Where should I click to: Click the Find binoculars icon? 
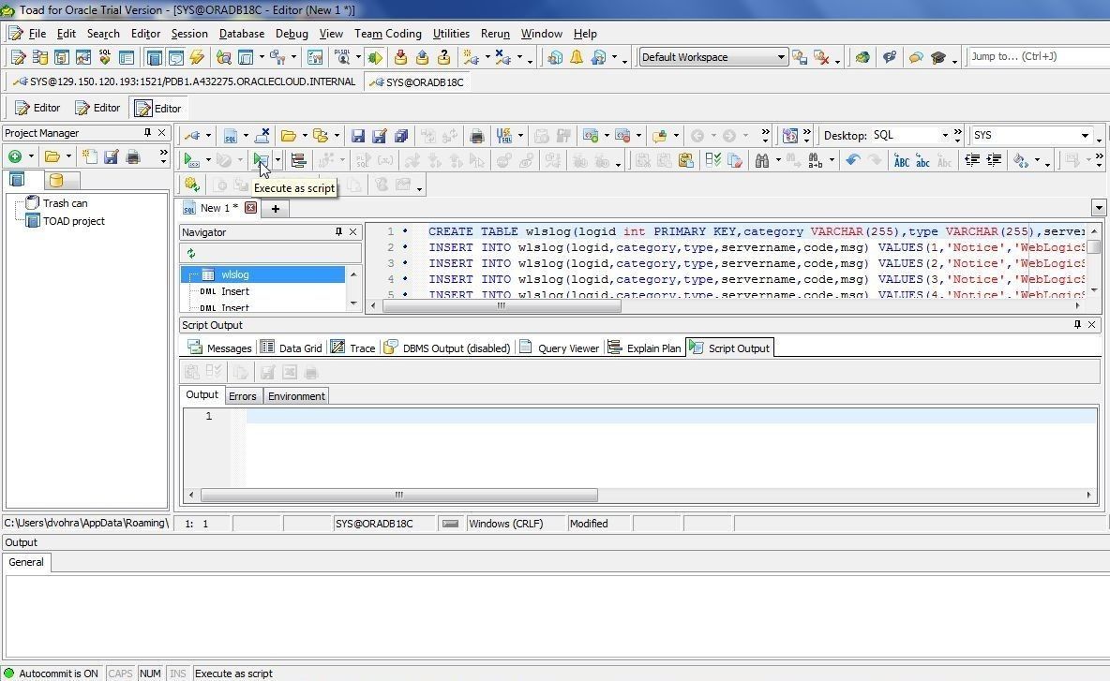(x=761, y=160)
